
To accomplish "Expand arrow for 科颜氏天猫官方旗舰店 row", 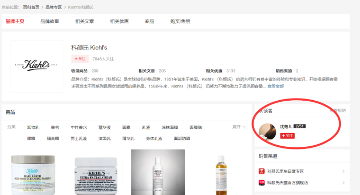I will (x=344, y=183).
